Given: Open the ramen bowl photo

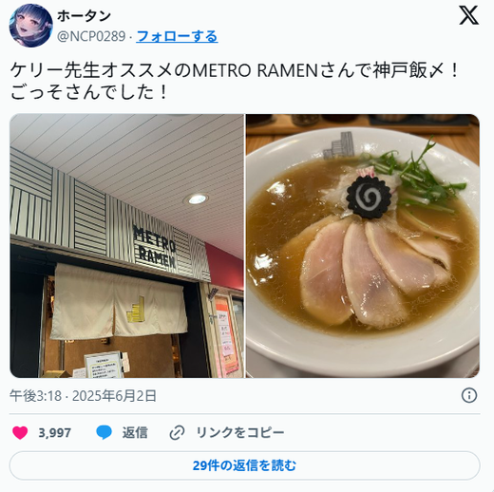Looking at the screenshot, I should coord(363,246).
